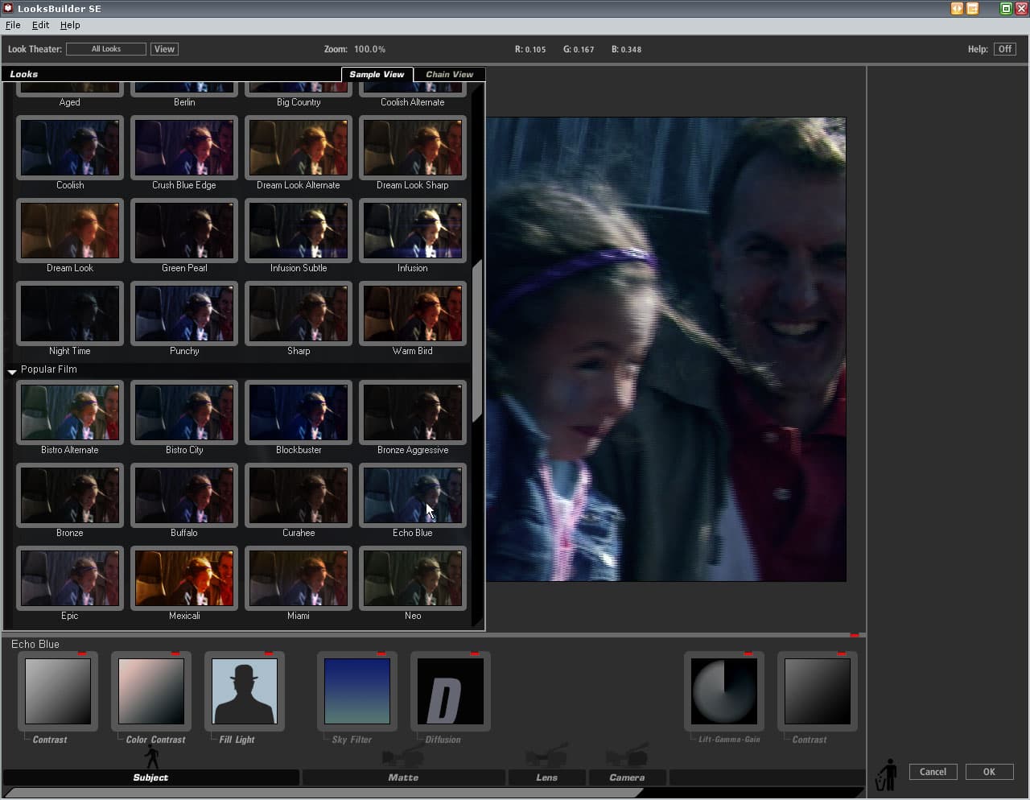Toggle the red switch on Lift-Gamma-Gain tool
This screenshot has width=1030, height=800.
pyautogui.click(x=748, y=654)
